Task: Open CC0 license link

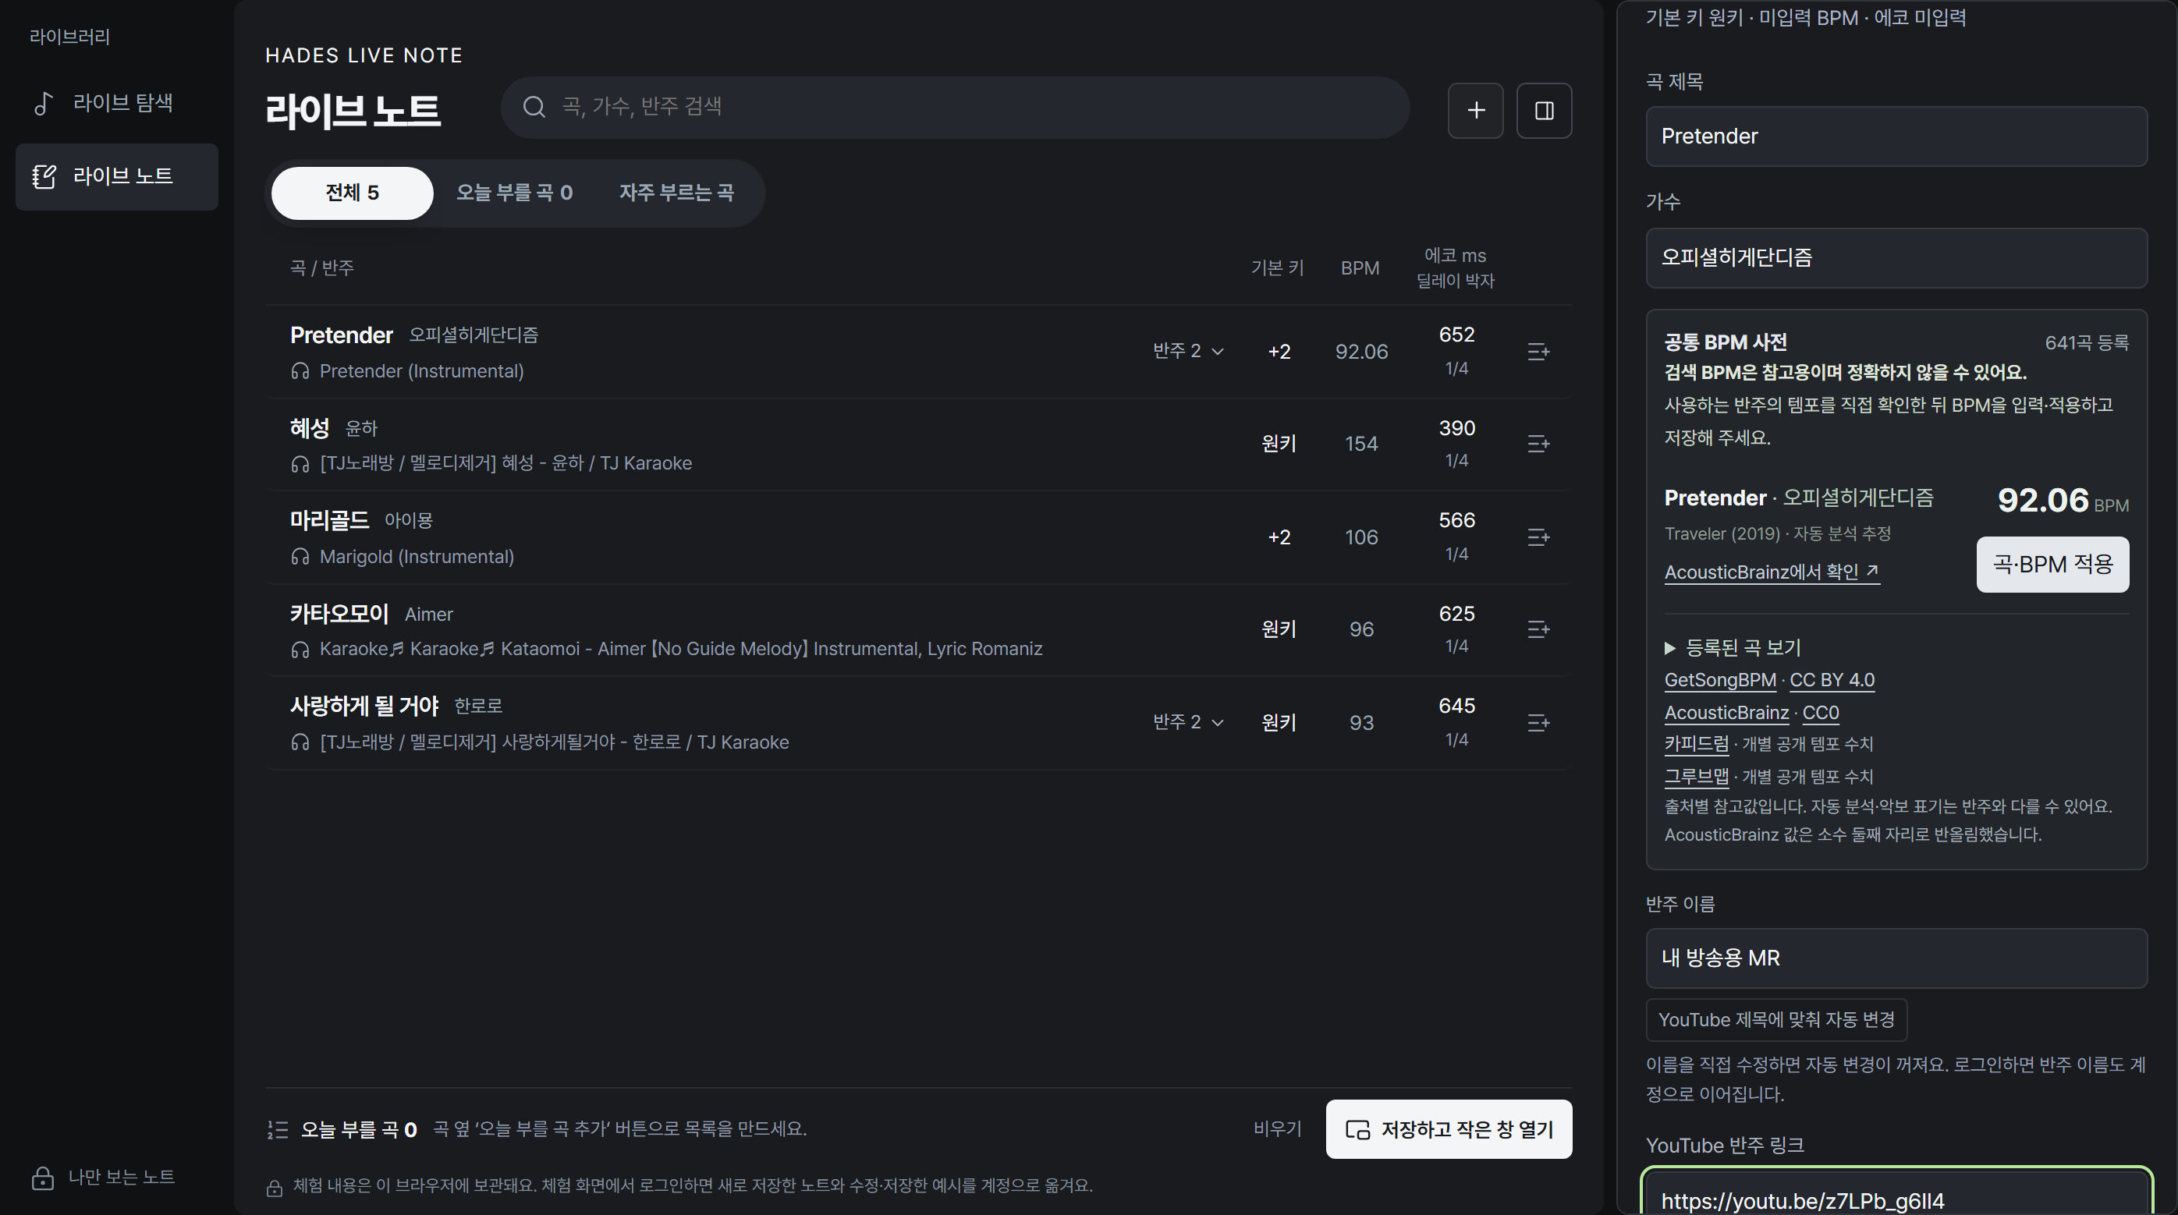Action: tap(1821, 713)
